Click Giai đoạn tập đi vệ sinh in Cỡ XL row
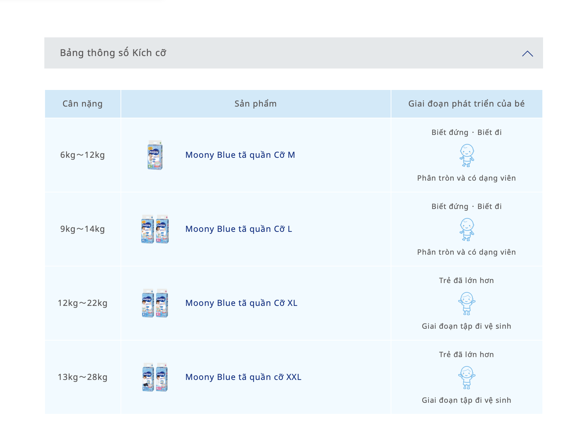The height and width of the screenshot is (427, 586). tap(467, 326)
